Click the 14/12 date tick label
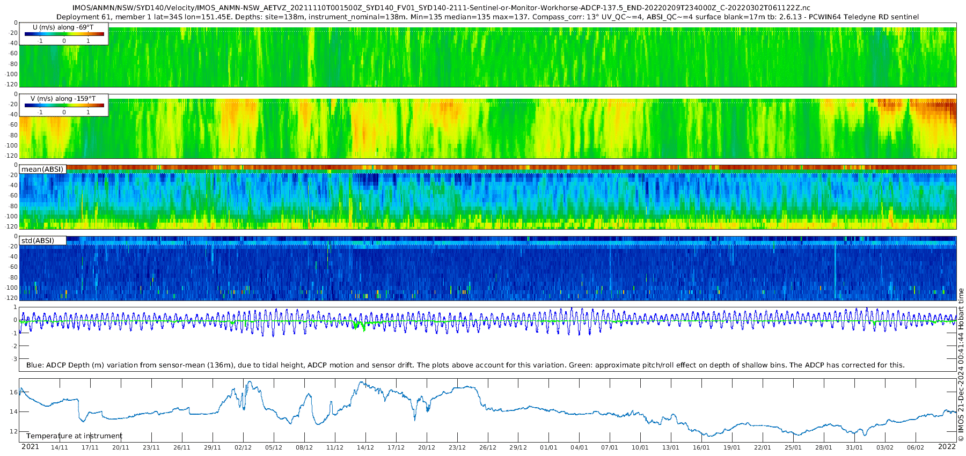The width and height of the screenshot is (966, 456). [365, 447]
